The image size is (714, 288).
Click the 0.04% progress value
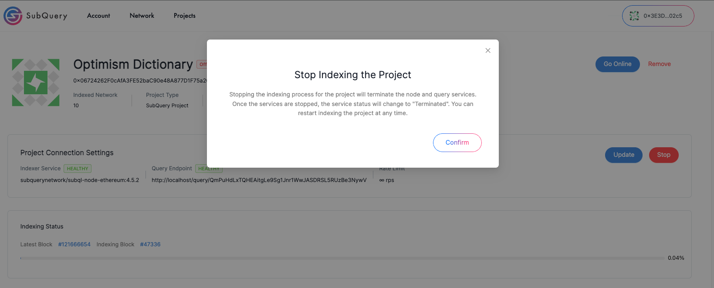[x=676, y=258]
